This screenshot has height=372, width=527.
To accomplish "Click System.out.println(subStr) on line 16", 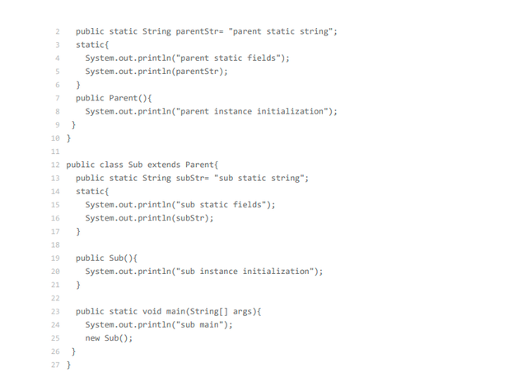I will tap(149, 218).
